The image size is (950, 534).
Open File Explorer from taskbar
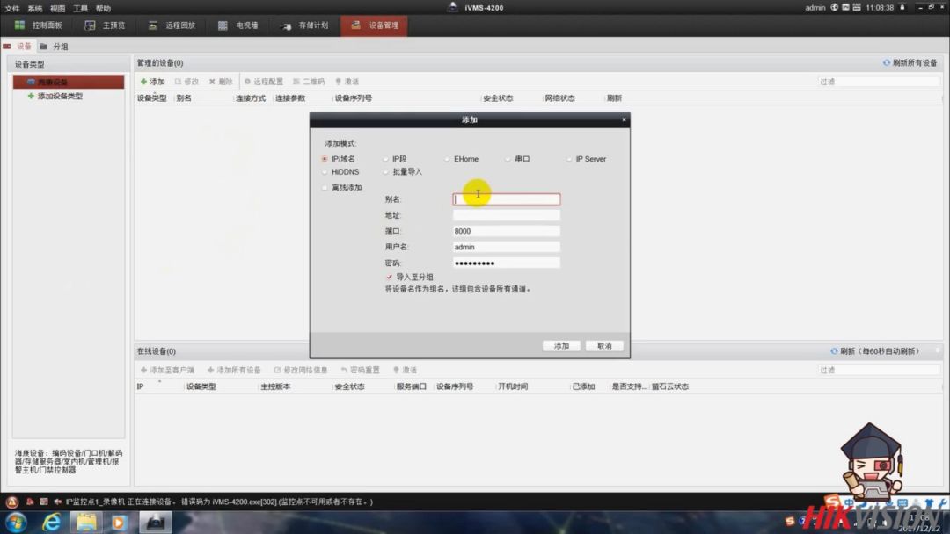pos(86,523)
